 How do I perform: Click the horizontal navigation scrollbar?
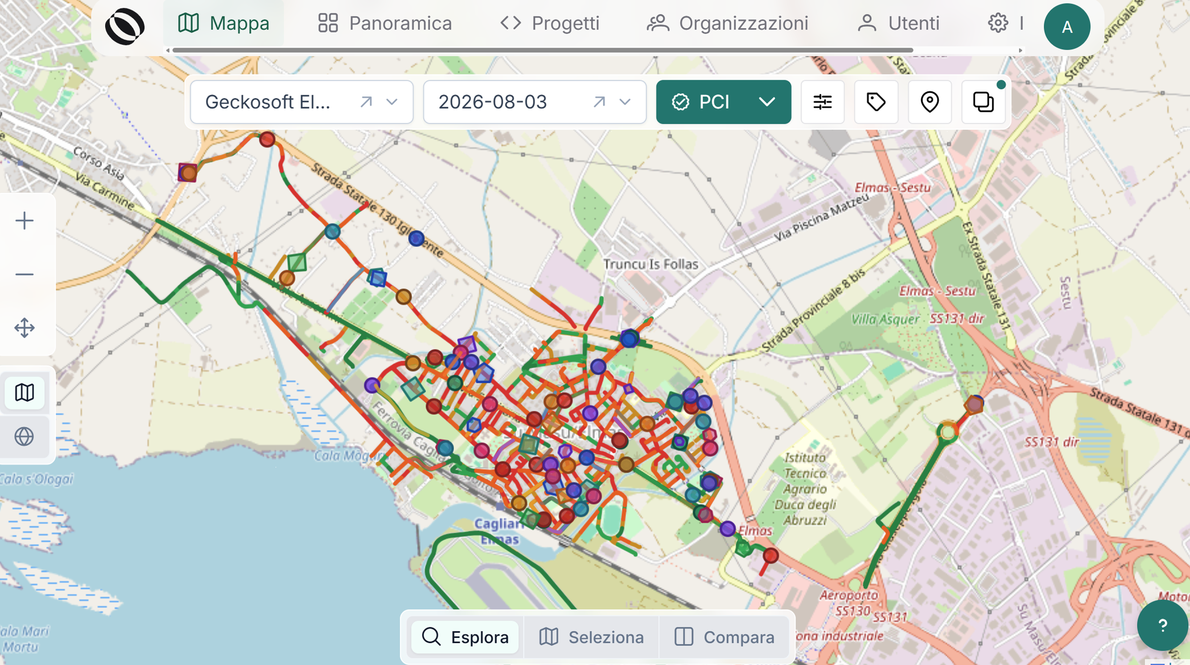pyautogui.click(x=542, y=50)
